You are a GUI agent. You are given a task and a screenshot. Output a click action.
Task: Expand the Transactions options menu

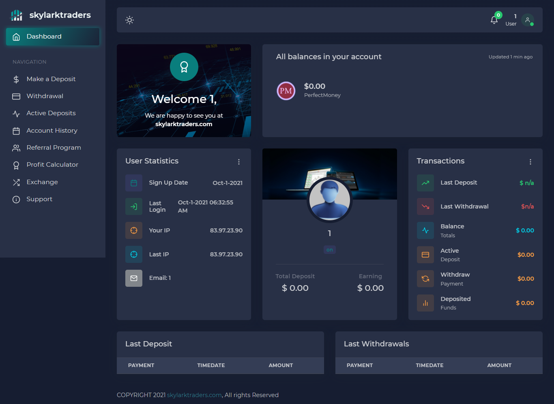[x=530, y=162]
